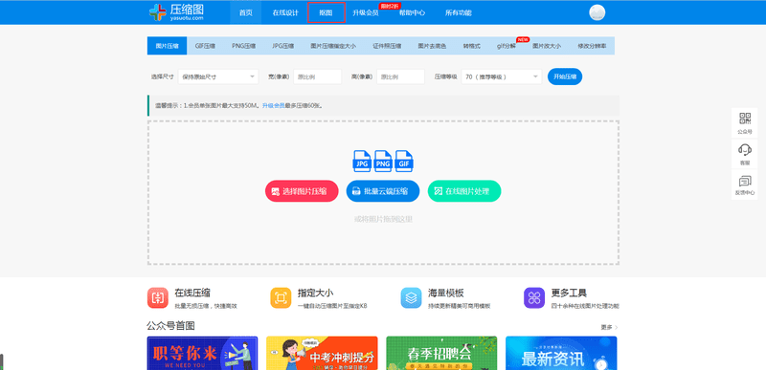Viewport: 766px width, 370px height.
Task: Focus the 宽(像素) width input field
Action: click(318, 76)
